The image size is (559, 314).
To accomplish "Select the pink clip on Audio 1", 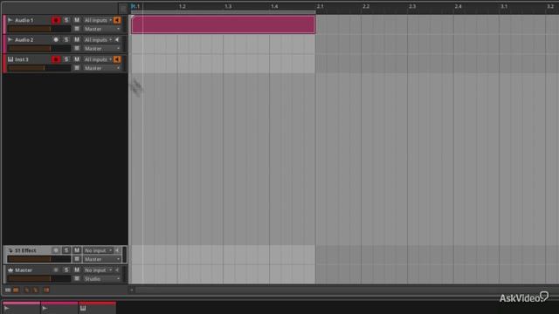I will [x=224, y=24].
